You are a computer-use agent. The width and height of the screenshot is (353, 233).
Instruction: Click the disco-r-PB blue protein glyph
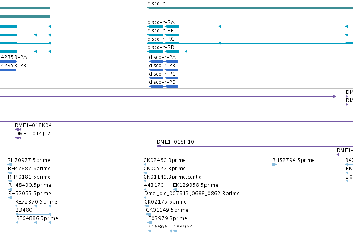point(164,70)
